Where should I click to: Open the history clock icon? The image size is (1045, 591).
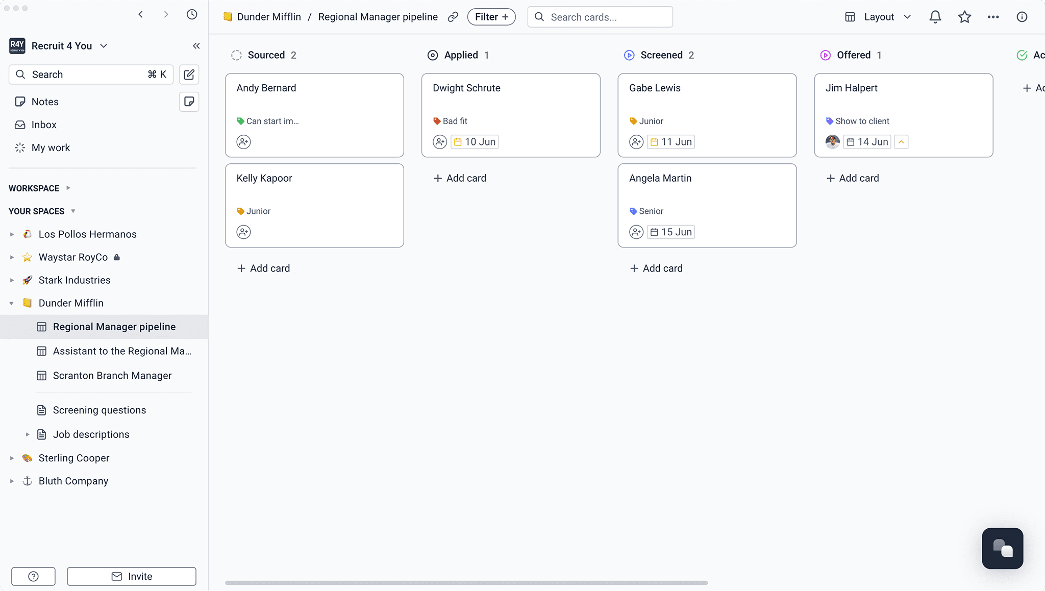(192, 14)
